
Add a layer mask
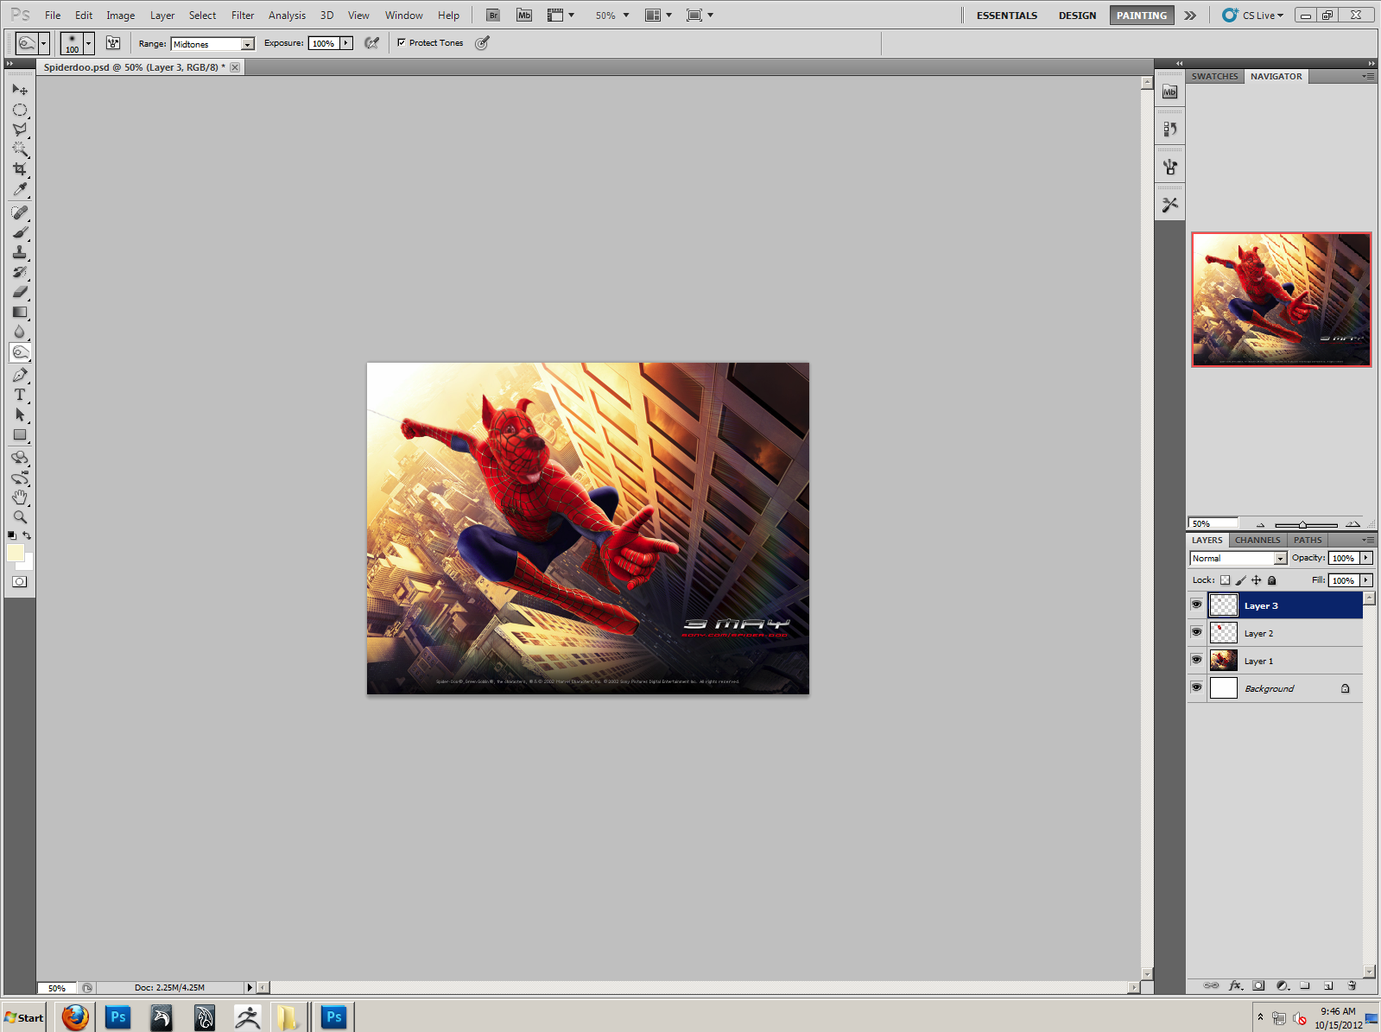point(1258,985)
